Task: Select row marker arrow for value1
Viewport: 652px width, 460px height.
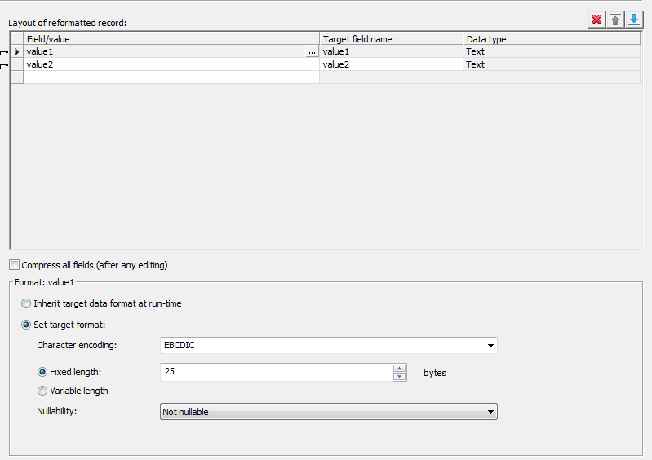Action: coord(16,51)
